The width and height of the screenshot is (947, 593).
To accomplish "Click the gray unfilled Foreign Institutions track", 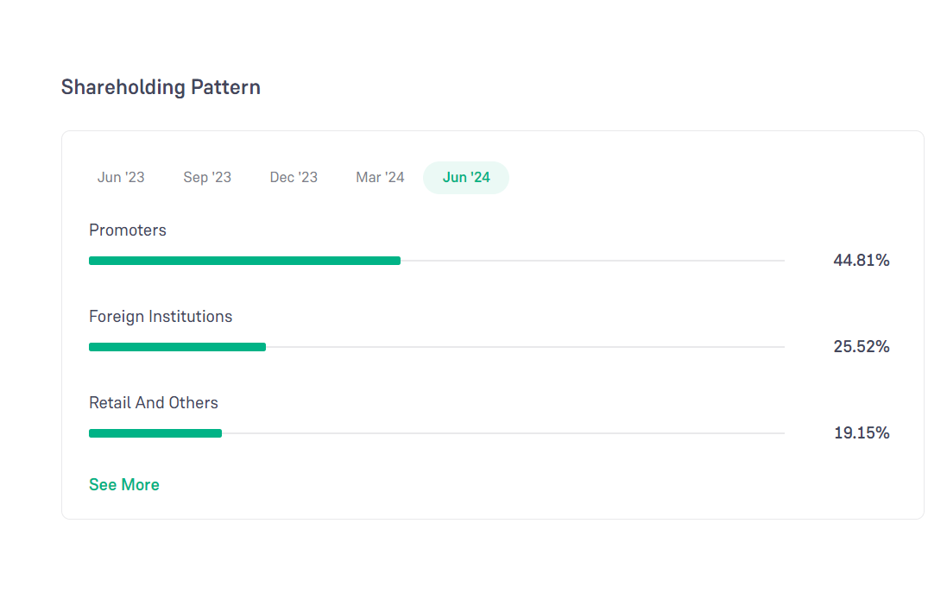I will click(526, 347).
